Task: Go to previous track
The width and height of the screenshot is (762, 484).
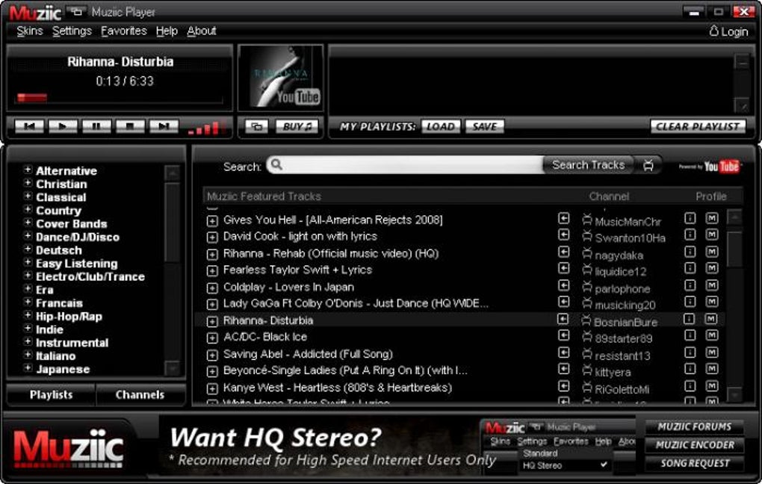Action: pos(29,126)
